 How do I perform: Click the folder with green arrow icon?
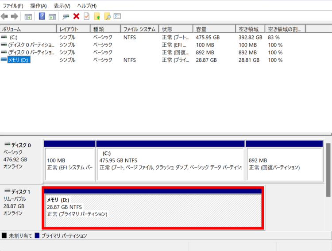(97, 16)
